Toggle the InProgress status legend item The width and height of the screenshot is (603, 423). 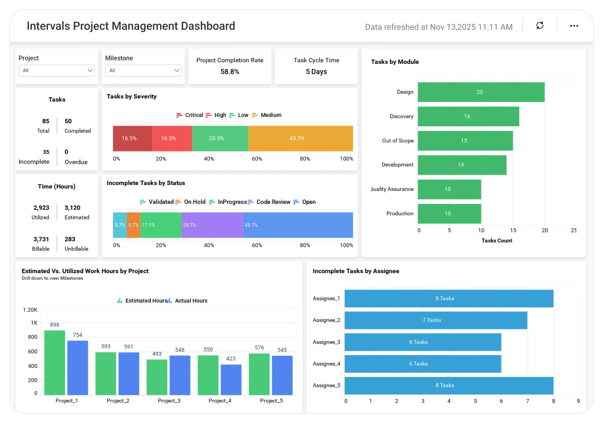point(228,202)
